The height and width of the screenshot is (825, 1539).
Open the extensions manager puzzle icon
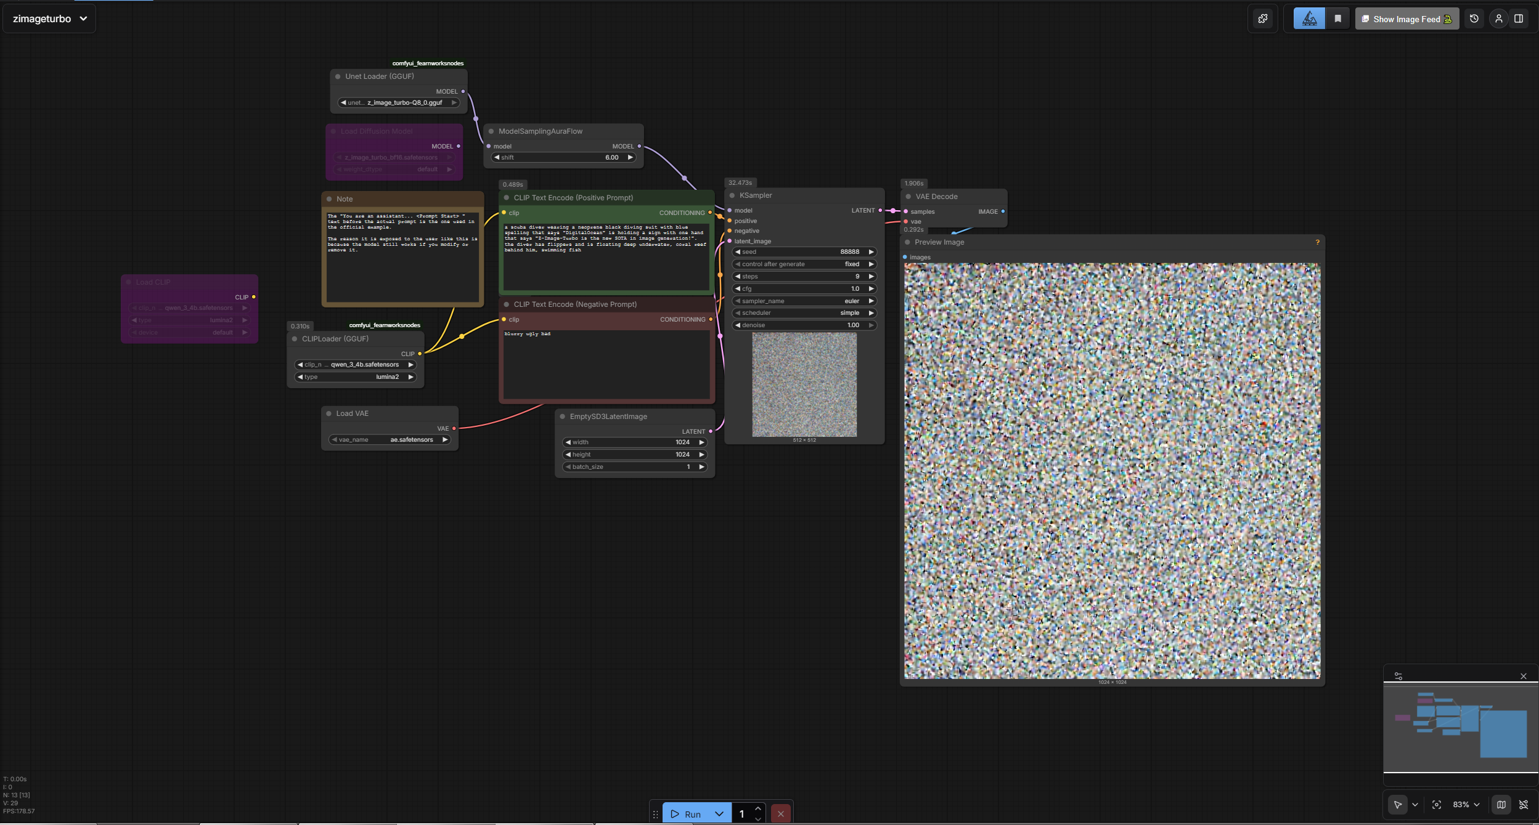click(1263, 19)
